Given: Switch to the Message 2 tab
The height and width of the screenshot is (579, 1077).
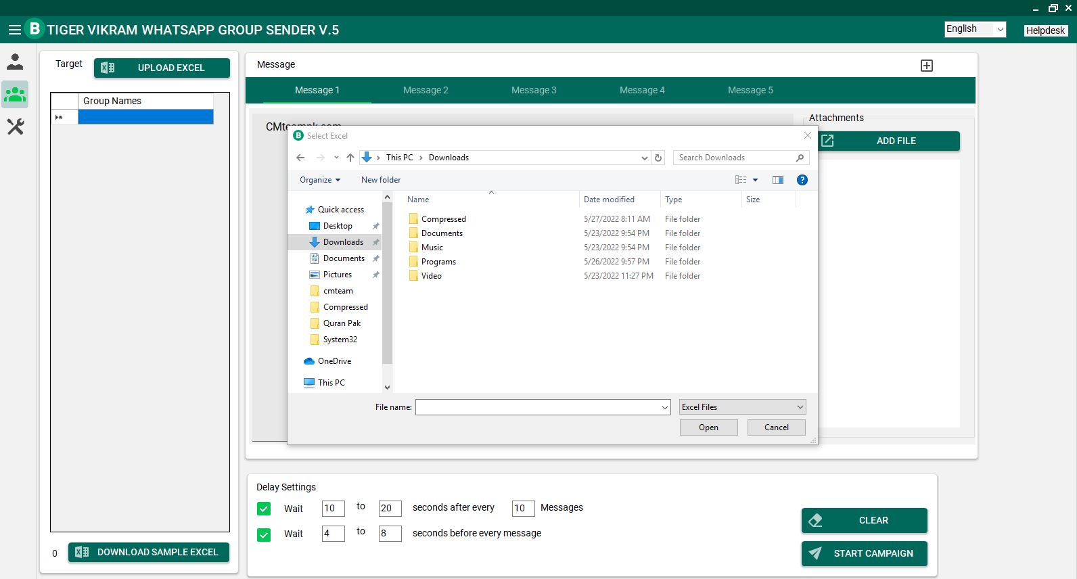Looking at the screenshot, I should coord(426,90).
